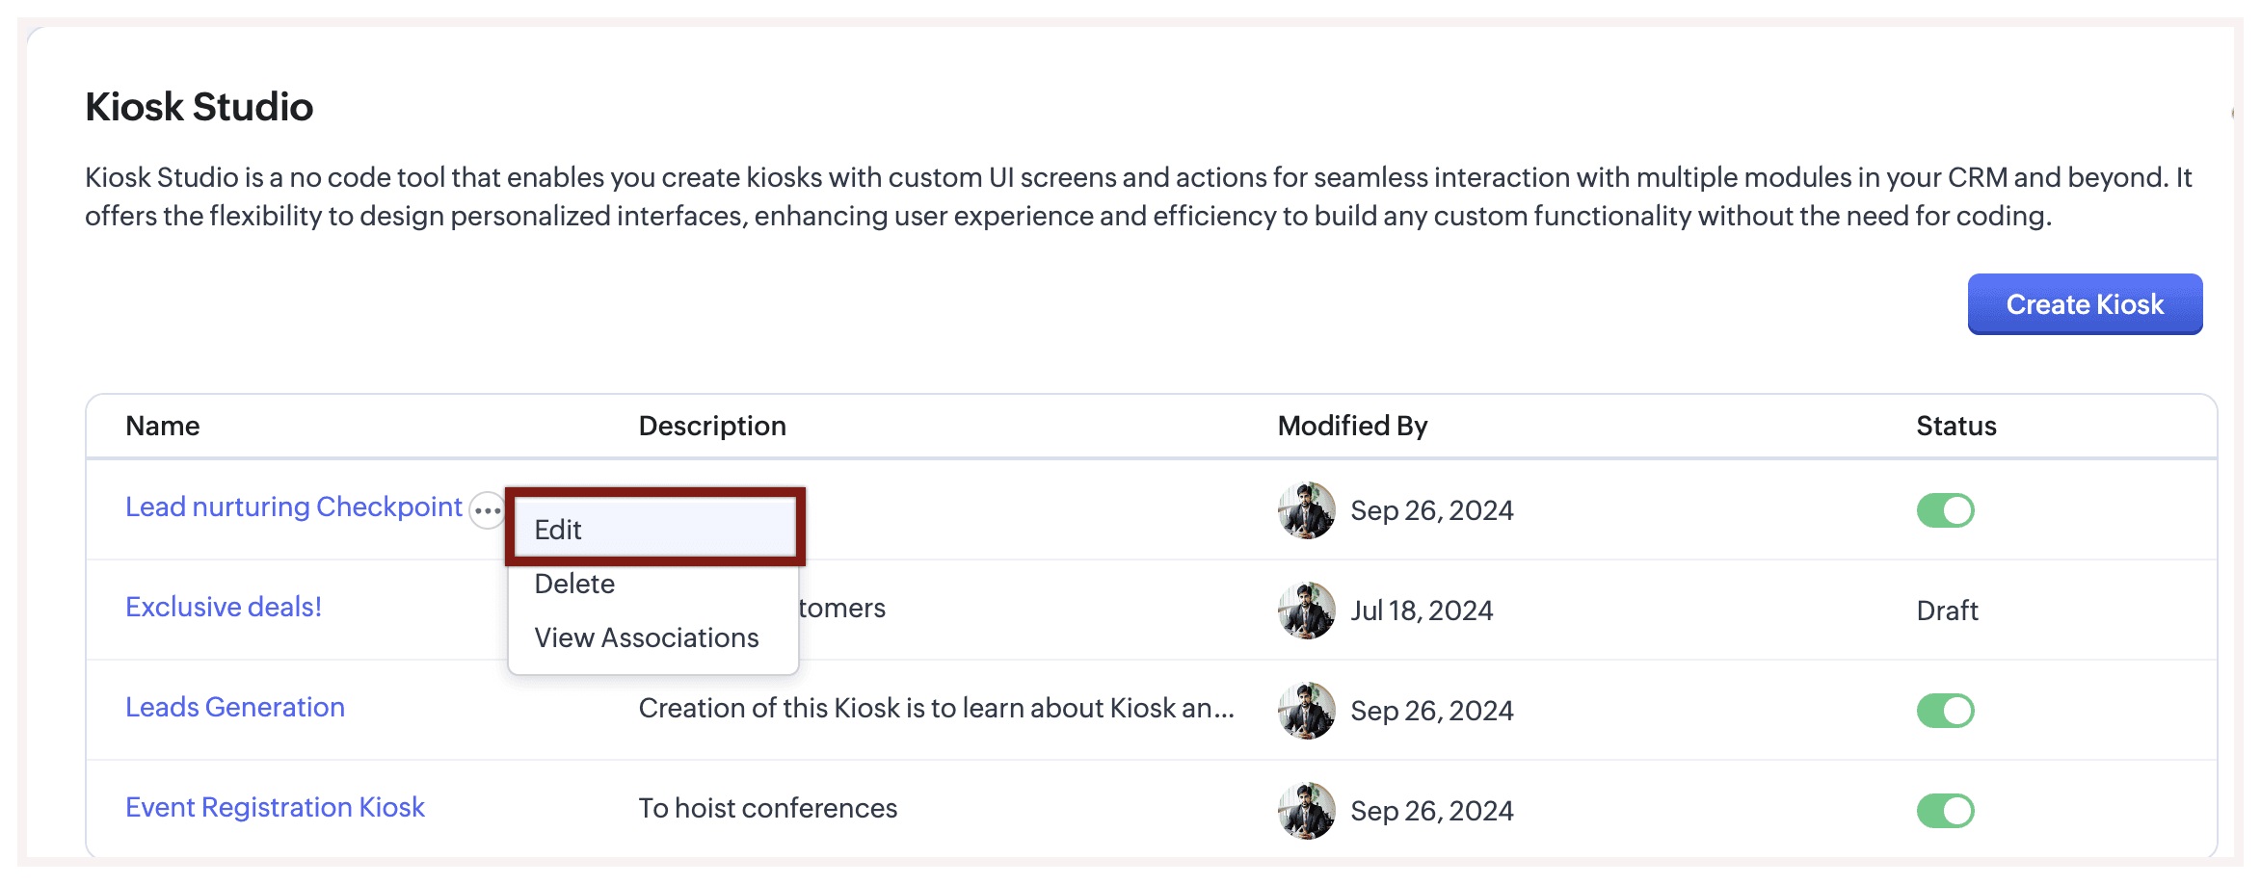
Task: Click the Draft status of Exclusive deals
Action: point(1947,611)
